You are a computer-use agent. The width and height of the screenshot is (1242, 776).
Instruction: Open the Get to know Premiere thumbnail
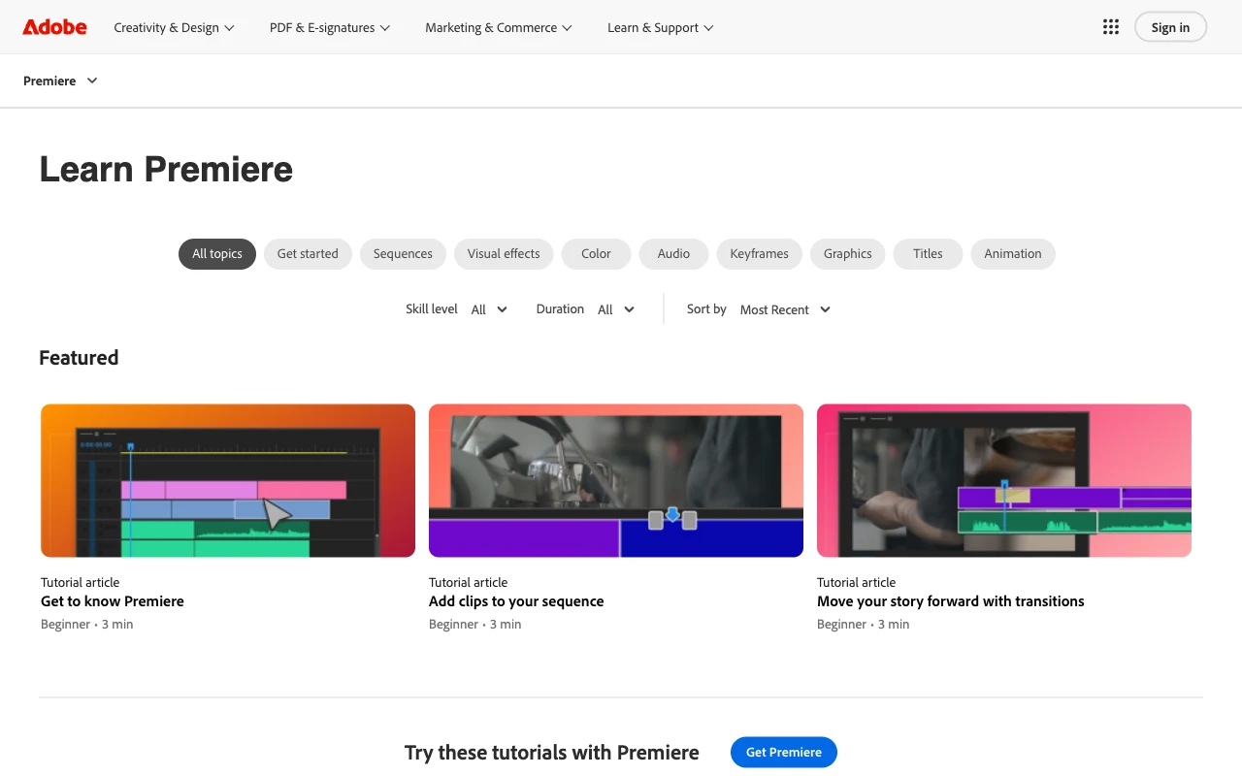tap(228, 480)
